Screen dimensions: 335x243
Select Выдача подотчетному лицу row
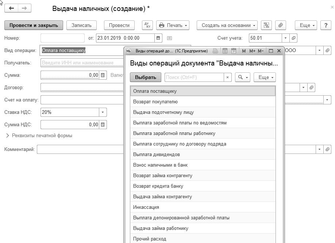pos(203,112)
